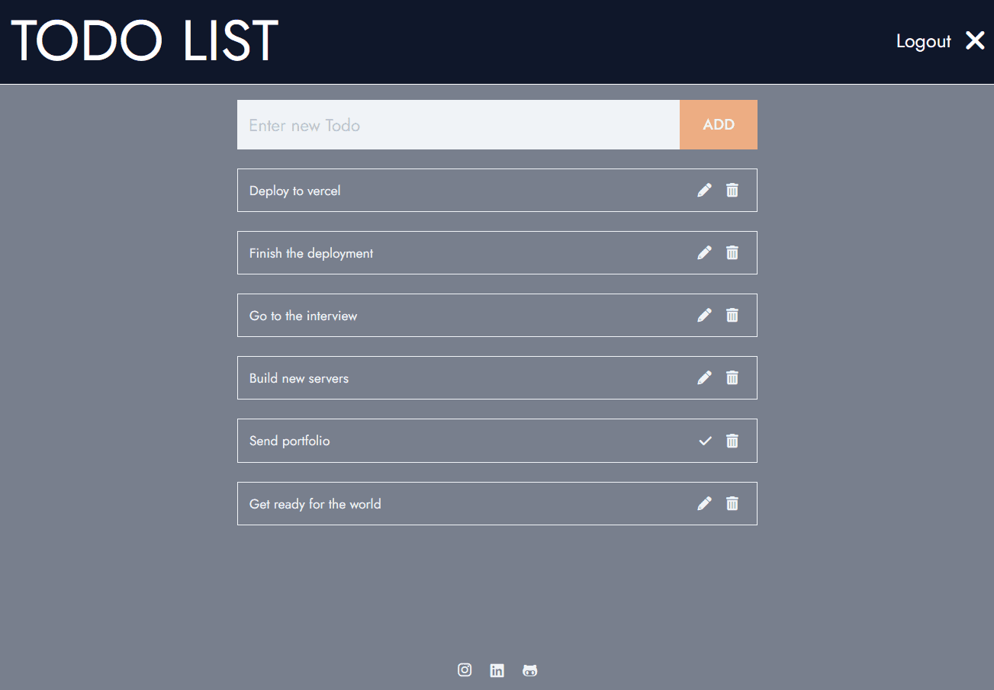The height and width of the screenshot is (690, 994).
Task: Delete the 'Deploy to vercel' todo
Action: coord(732,190)
